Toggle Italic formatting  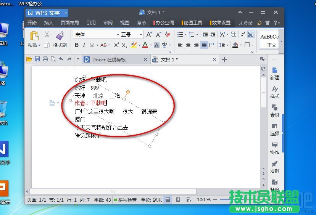84,45
